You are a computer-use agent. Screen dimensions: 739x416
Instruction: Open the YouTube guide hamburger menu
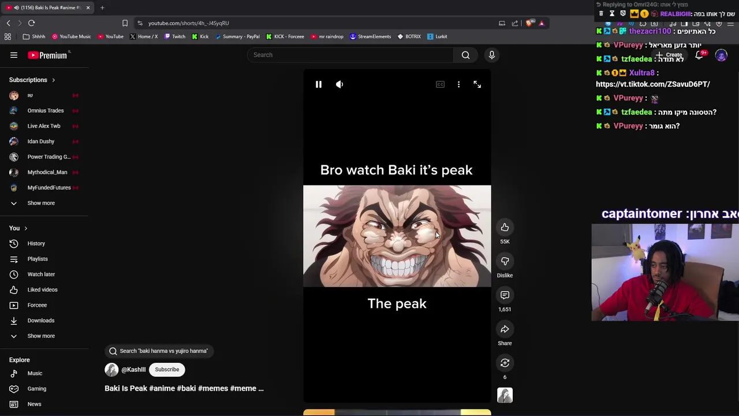coord(14,55)
